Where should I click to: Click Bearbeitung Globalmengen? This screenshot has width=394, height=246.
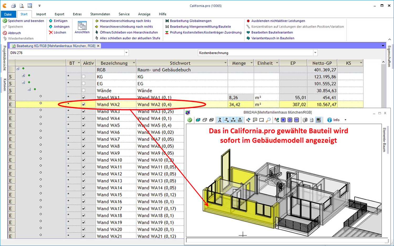coord(190,21)
